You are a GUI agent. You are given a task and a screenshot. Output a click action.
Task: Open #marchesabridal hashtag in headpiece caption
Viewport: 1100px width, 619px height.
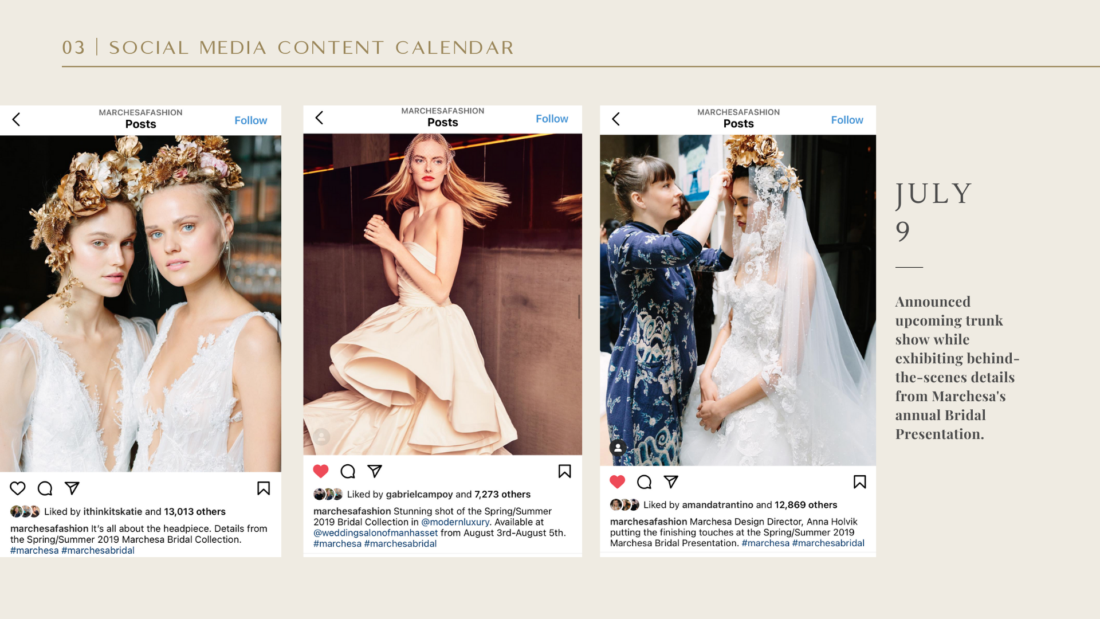tap(98, 550)
